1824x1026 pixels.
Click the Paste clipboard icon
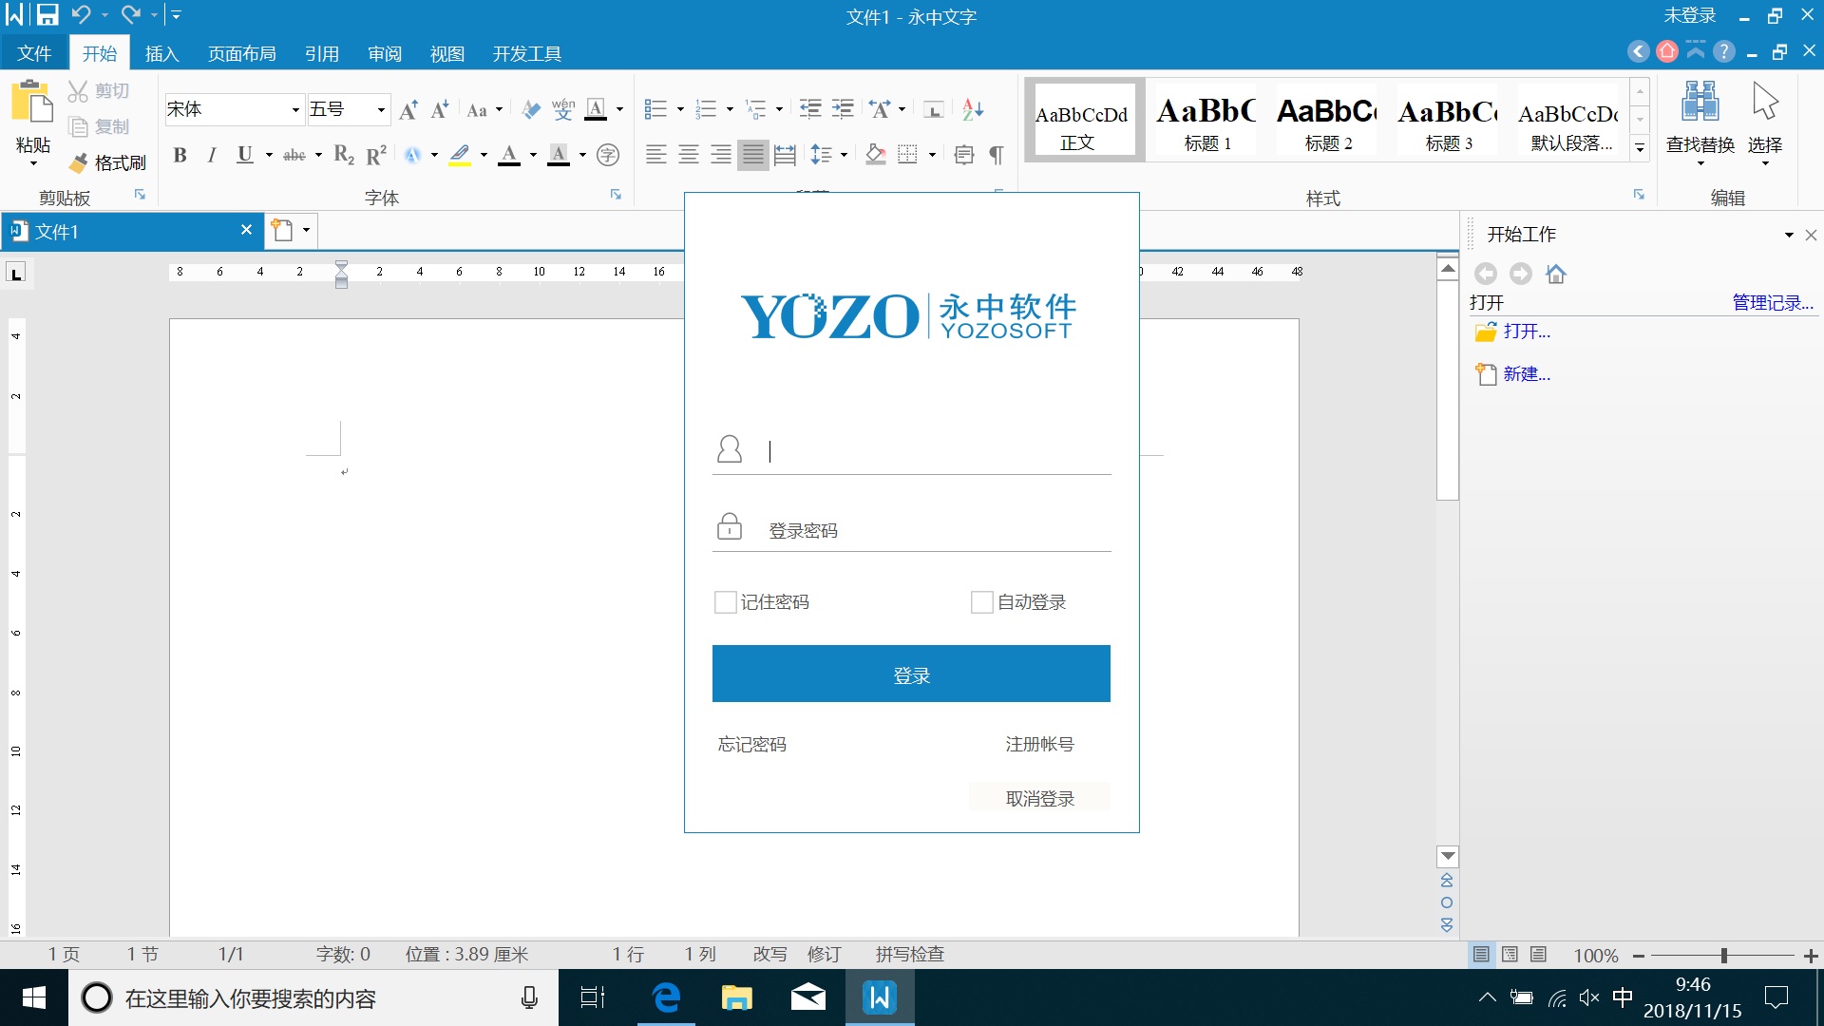click(x=31, y=103)
